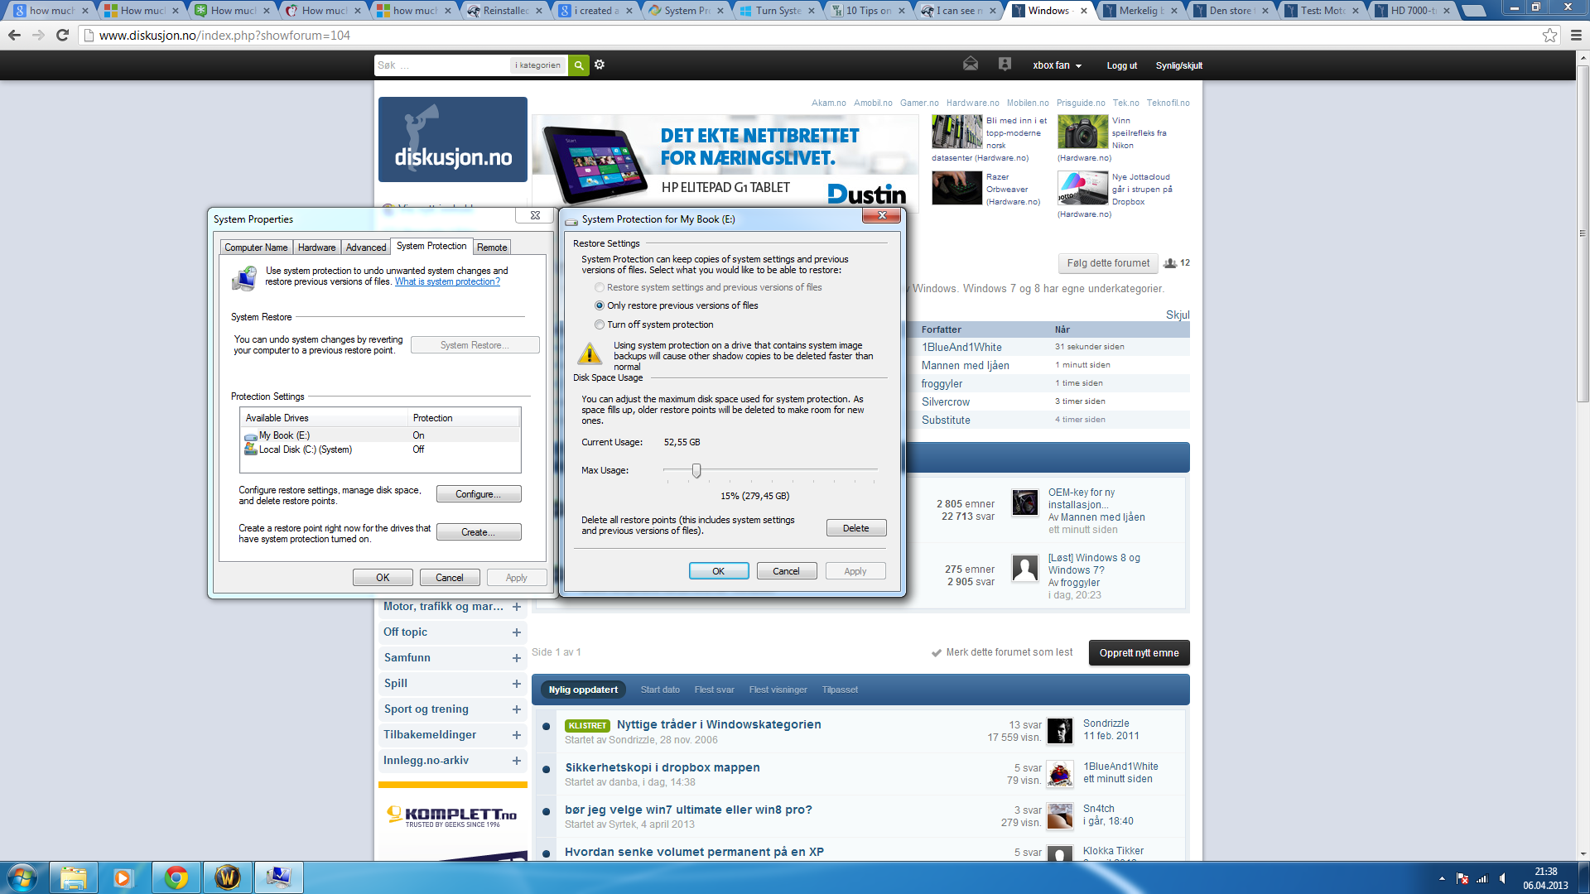Click Configure... button in System Properties
1590x894 pixels.
[x=479, y=494]
